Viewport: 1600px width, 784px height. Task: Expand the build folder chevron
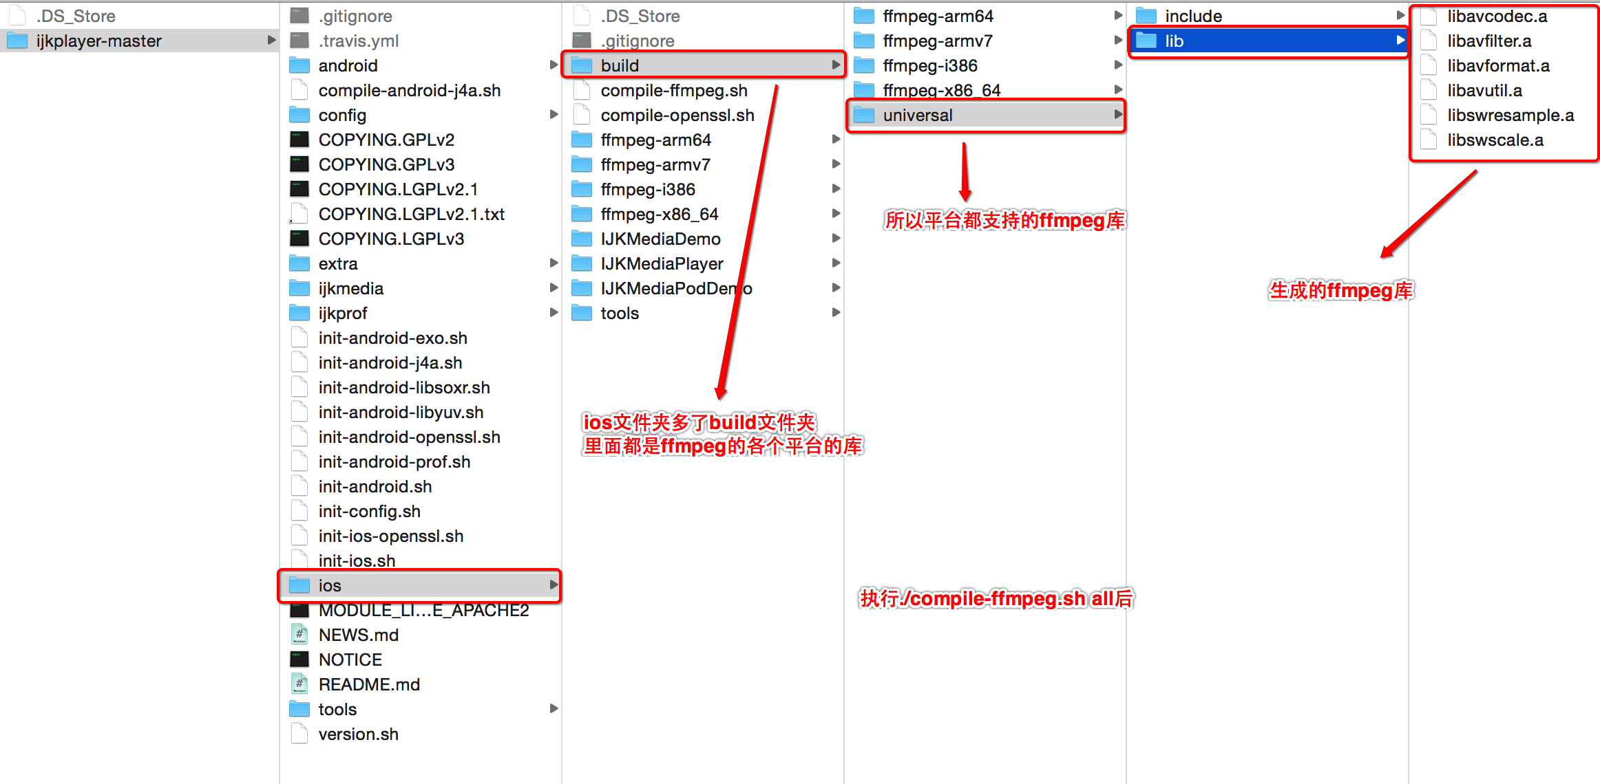pos(836,65)
